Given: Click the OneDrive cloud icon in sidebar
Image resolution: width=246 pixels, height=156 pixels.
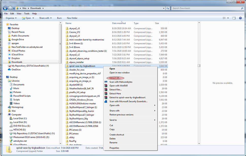Looking at the screenshot, I should click(x=9, y=70).
